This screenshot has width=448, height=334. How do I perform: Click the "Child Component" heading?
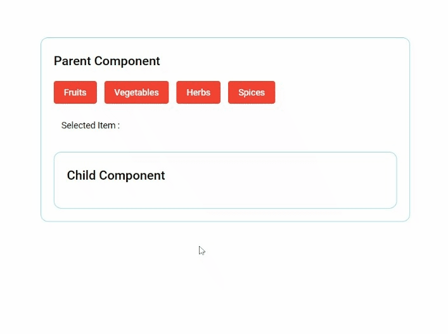pyautogui.click(x=116, y=176)
